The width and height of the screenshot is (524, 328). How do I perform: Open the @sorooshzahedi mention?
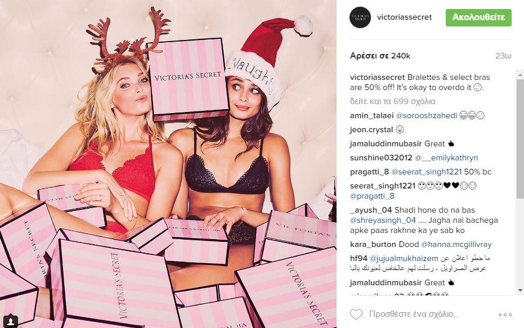click(427, 115)
